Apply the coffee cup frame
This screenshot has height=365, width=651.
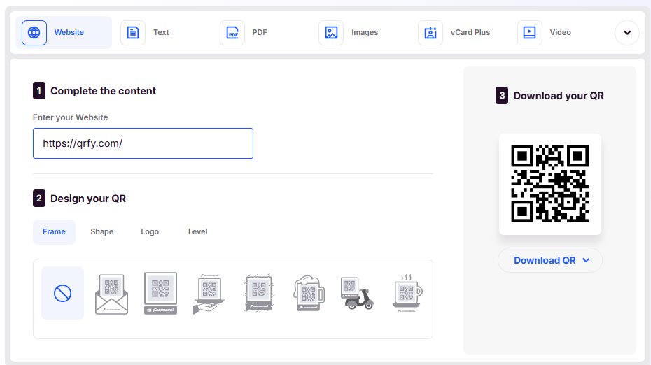click(407, 293)
